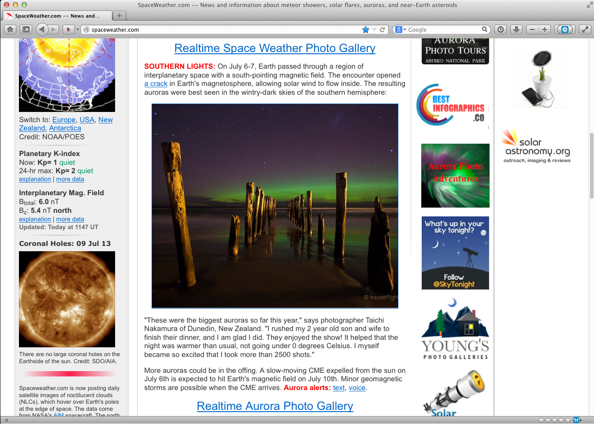Click the vertical page scrollbar
Screen dimensions: 594x424
click(x=591, y=165)
